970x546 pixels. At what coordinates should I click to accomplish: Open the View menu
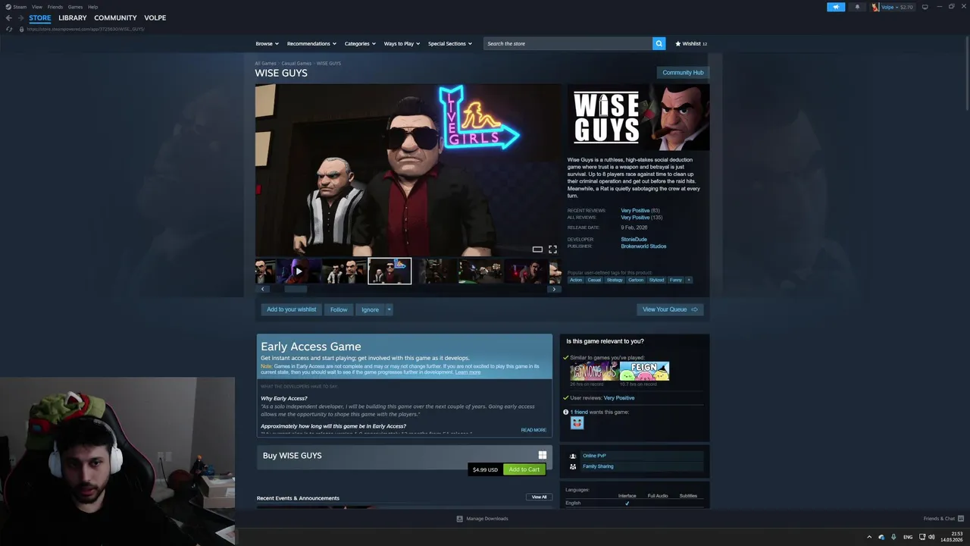click(36, 7)
